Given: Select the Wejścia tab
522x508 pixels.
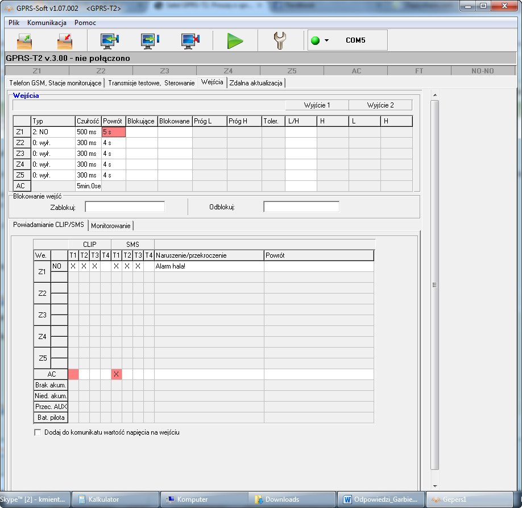Looking at the screenshot, I should pyautogui.click(x=212, y=82).
